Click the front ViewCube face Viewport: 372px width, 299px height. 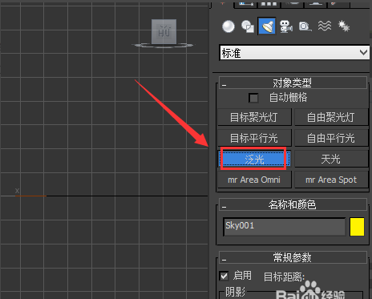(x=164, y=31)
